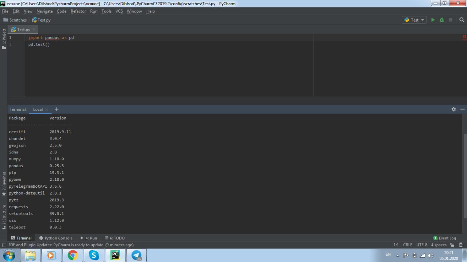Viewport: 467px width, 262px height.
Task: Select the Local terminal session tab
Action: 38,109
